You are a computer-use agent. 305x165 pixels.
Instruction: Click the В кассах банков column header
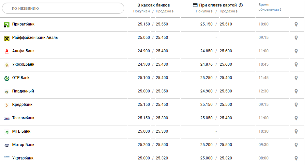coord(153,5)
